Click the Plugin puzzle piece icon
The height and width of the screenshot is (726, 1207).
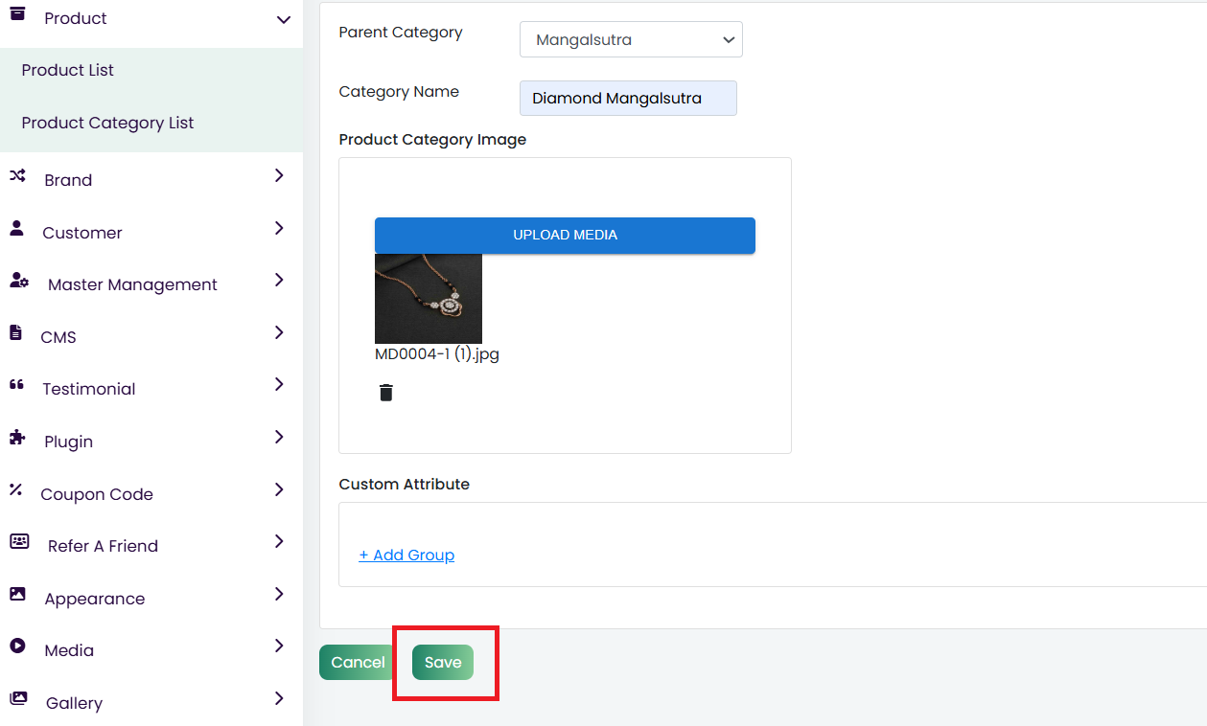point(17,438)
